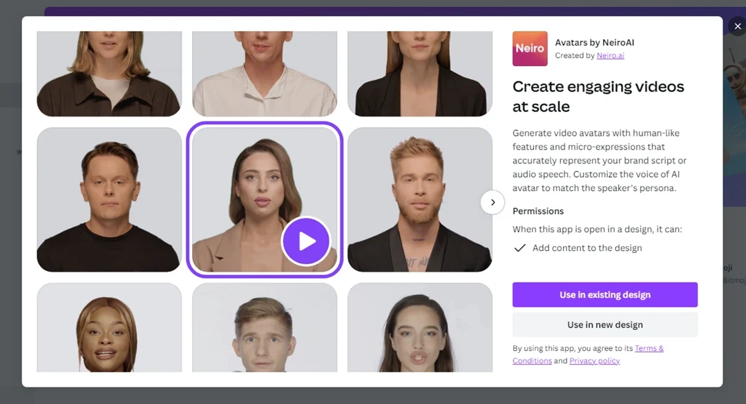
Task: Click the 'Permissions' heading
Action: pos(538,211)
